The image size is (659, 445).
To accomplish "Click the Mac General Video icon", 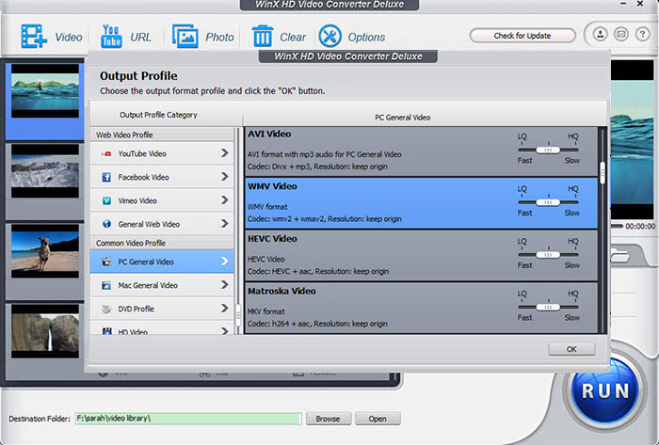I will 106,285.
